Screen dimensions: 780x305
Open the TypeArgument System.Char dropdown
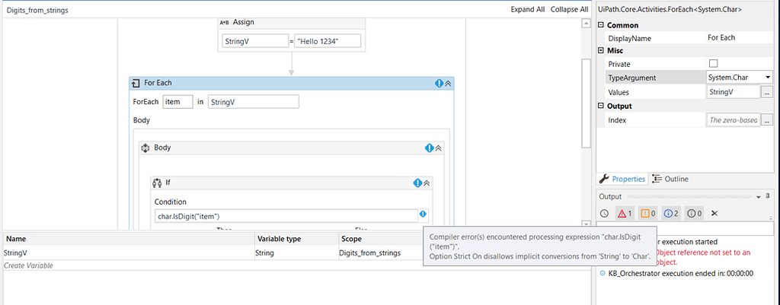[x=768, y=78]
